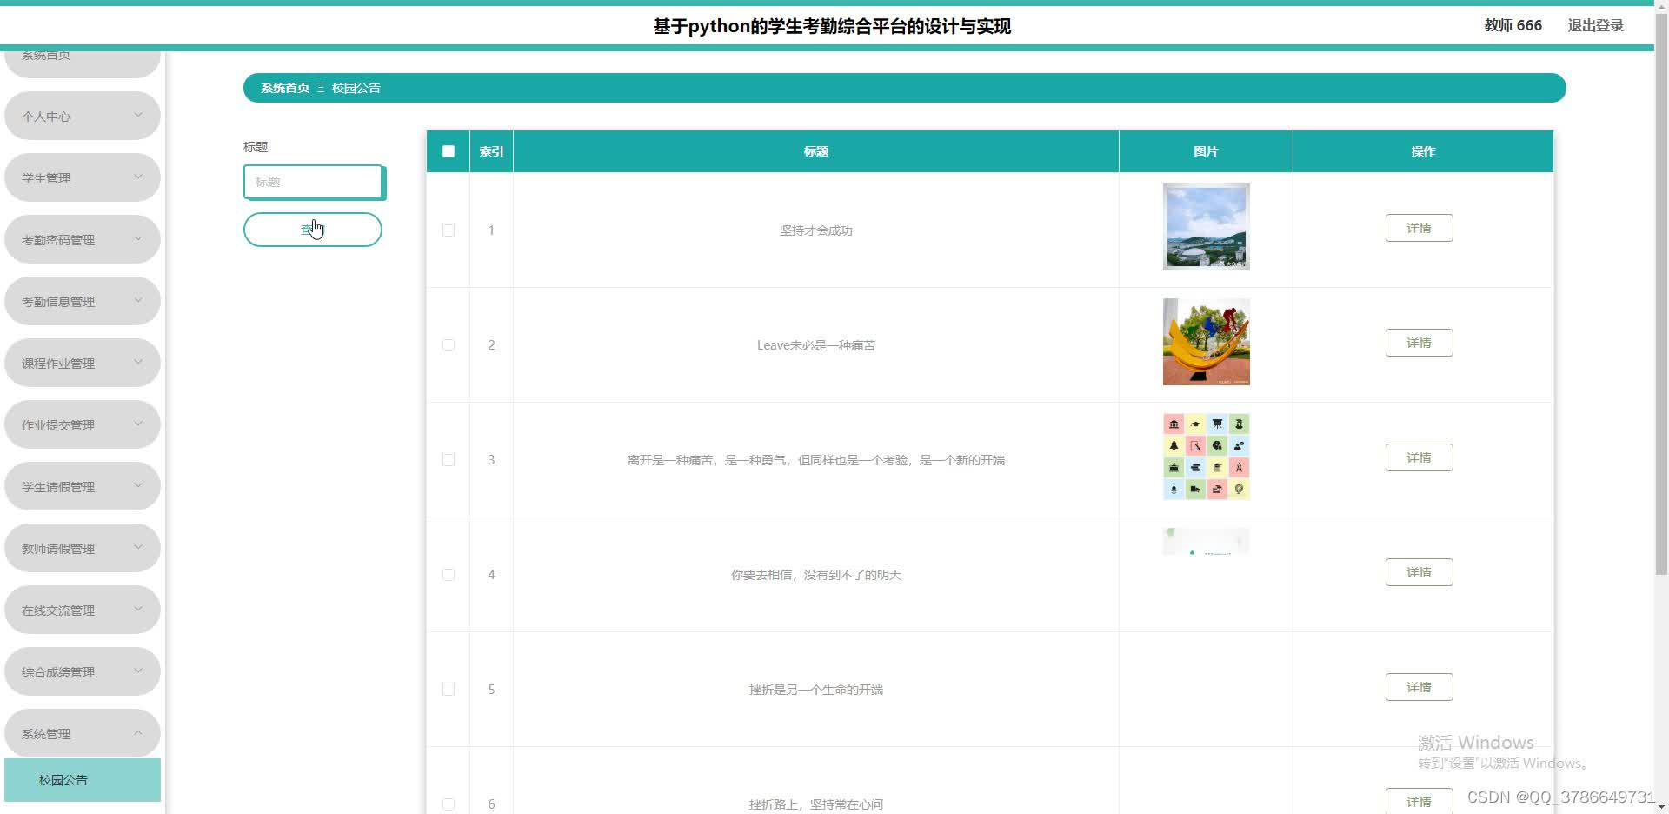Screen dimensions: 1669x814
Task: Click the 标题 column header in table
Action: (x=816, y=151)
